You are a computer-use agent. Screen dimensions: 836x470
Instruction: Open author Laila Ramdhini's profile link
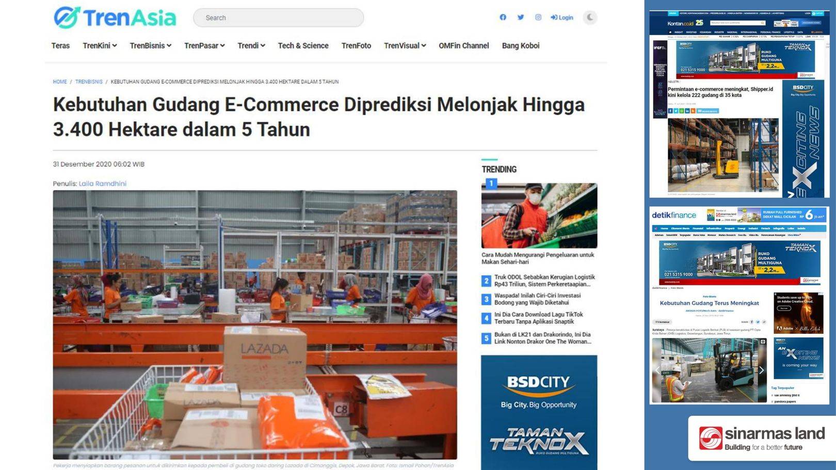coord(102,183)
